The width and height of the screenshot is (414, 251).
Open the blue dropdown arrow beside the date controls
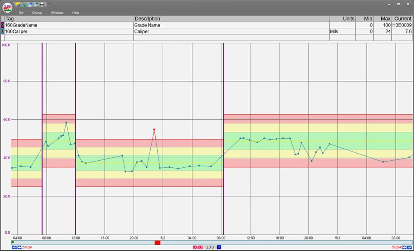pyautogui.click(x=218, y=247)
